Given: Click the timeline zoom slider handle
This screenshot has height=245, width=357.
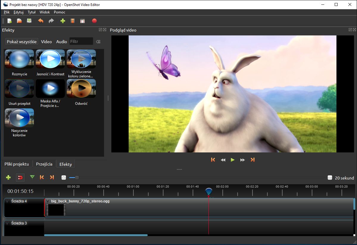Looking at the screenshot, I should (77, 178).
